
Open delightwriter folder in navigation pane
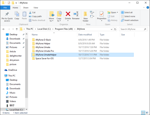pyautogui.click(x=14, y=56)
